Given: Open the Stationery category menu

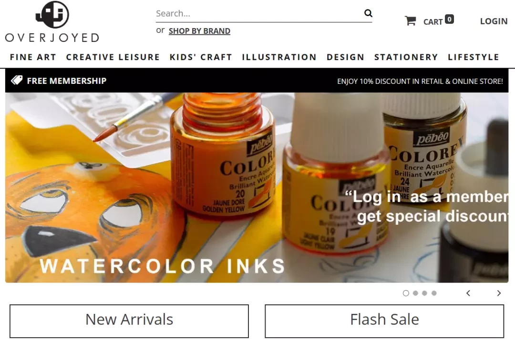Looking at the screenshot, I should click(406, 57).
